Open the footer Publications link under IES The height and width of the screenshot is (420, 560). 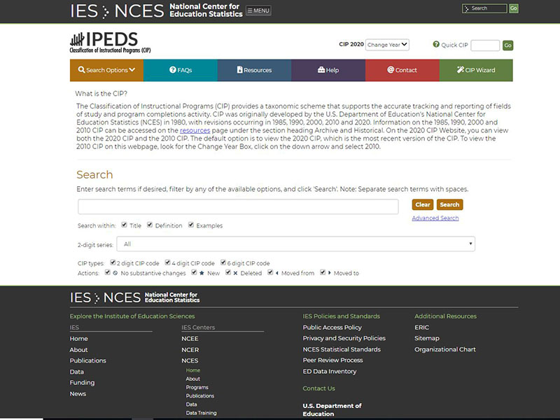coord(88,360)
